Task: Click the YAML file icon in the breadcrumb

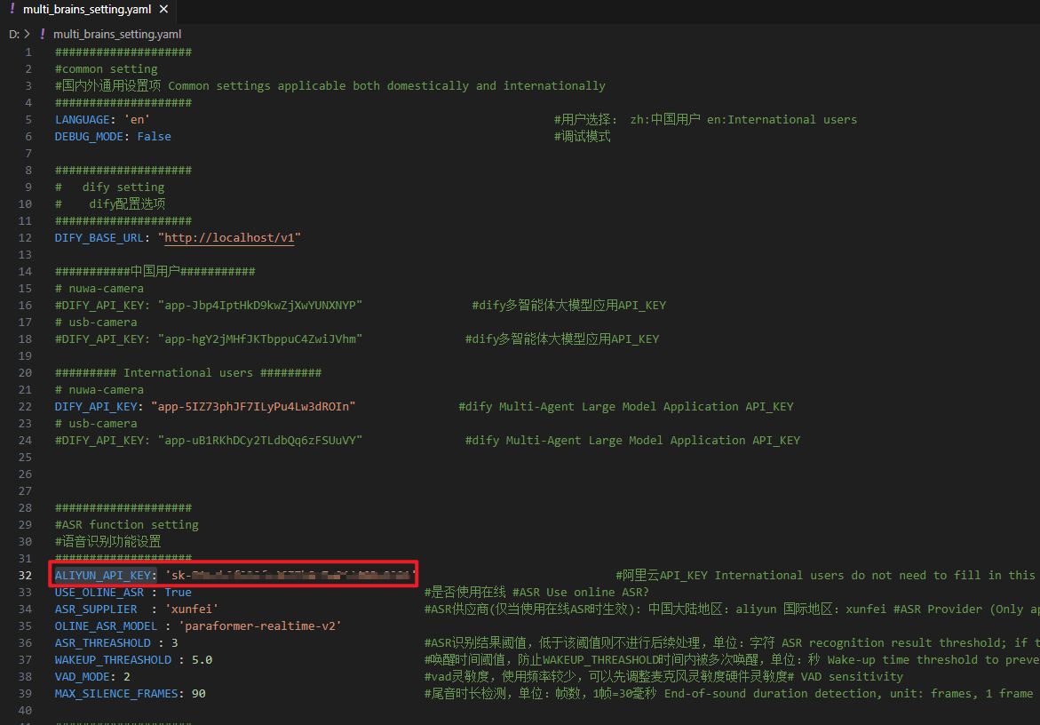Action: pos(43,34)
